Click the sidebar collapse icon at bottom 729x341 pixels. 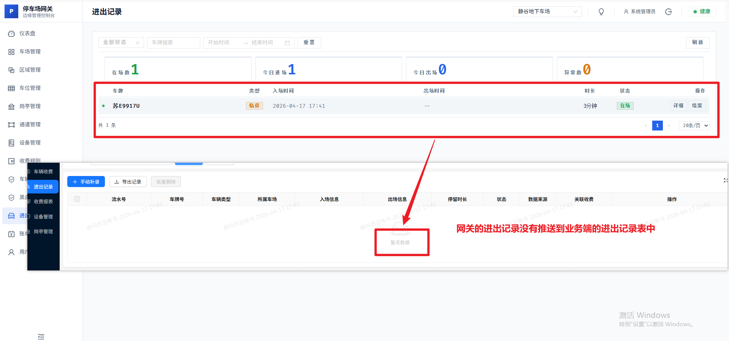[41, 336]
